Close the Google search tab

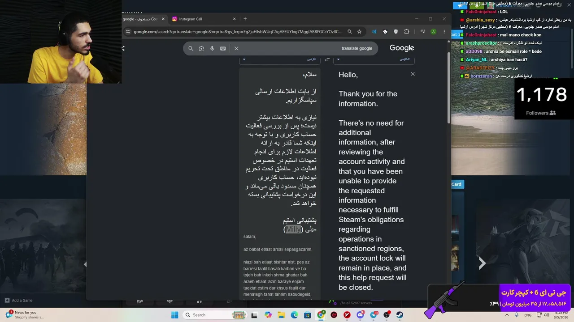[163, 19]
